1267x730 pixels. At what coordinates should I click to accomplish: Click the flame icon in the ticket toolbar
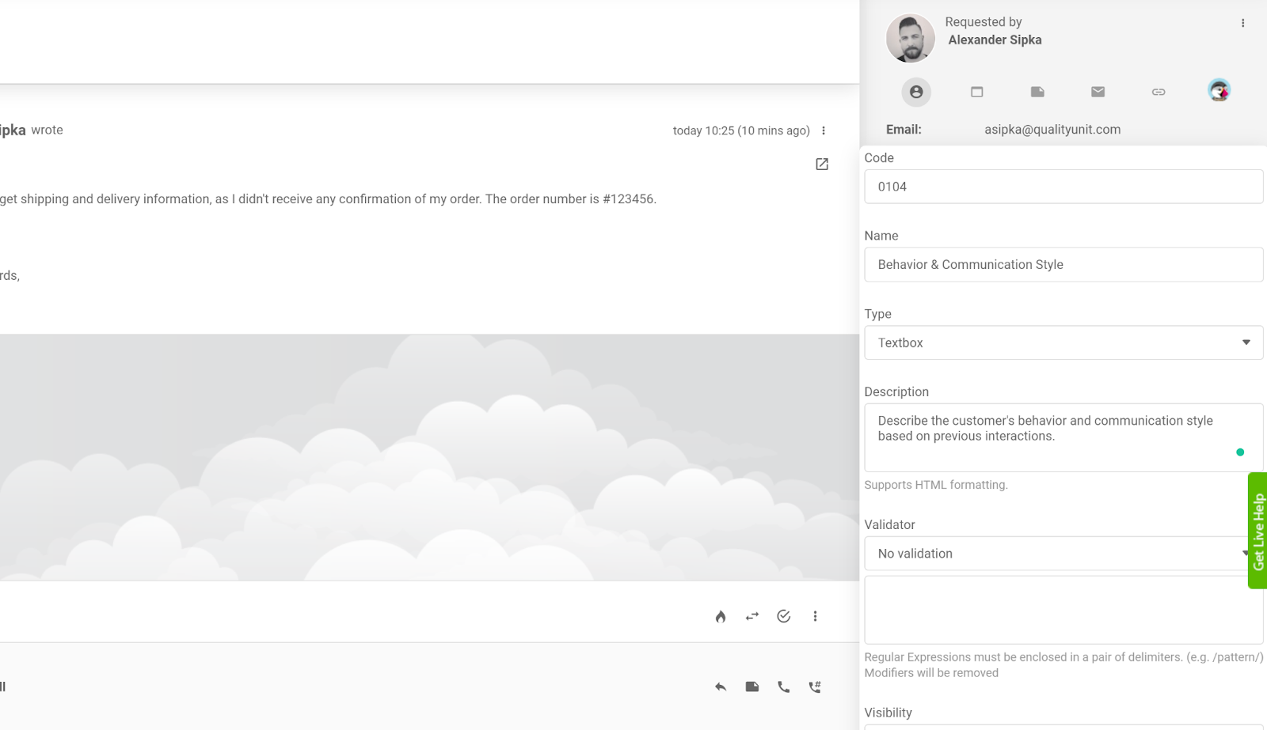[x=720, y=617]
